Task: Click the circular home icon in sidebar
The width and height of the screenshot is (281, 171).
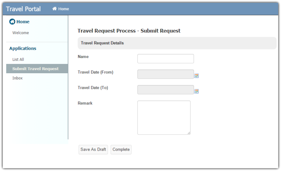Action: coord(12,22)
